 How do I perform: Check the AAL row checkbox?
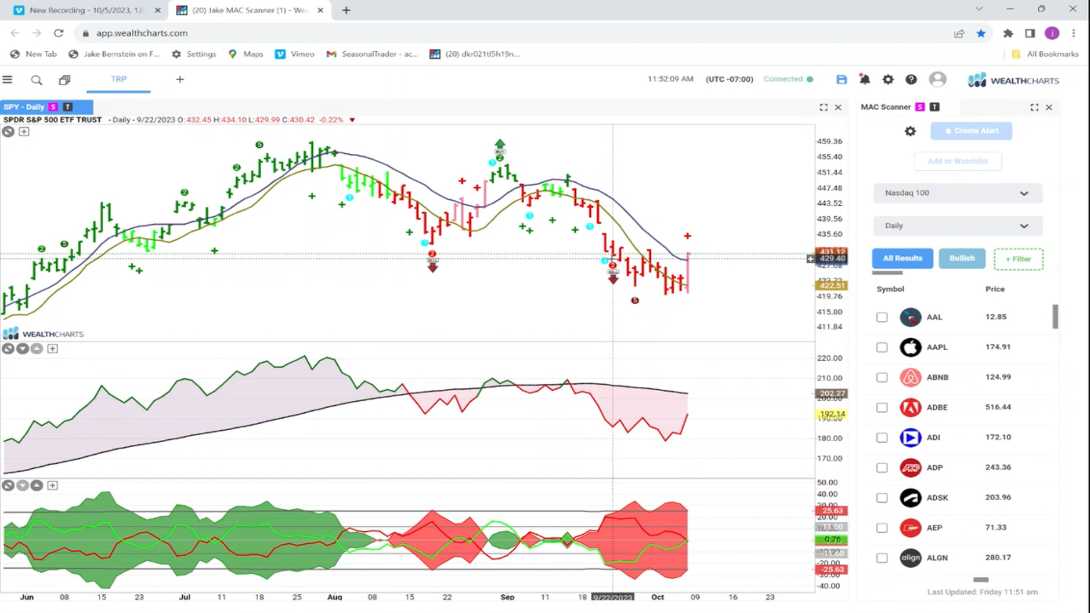(882, 317)
